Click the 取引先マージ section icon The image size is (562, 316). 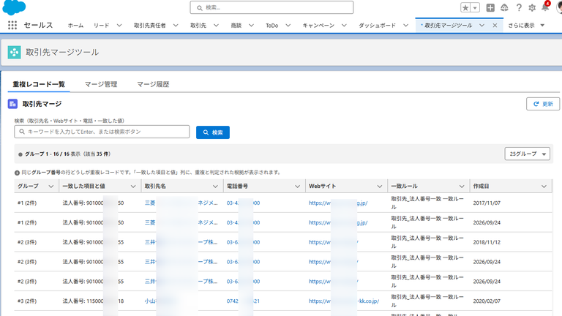[x=13, y=104]
